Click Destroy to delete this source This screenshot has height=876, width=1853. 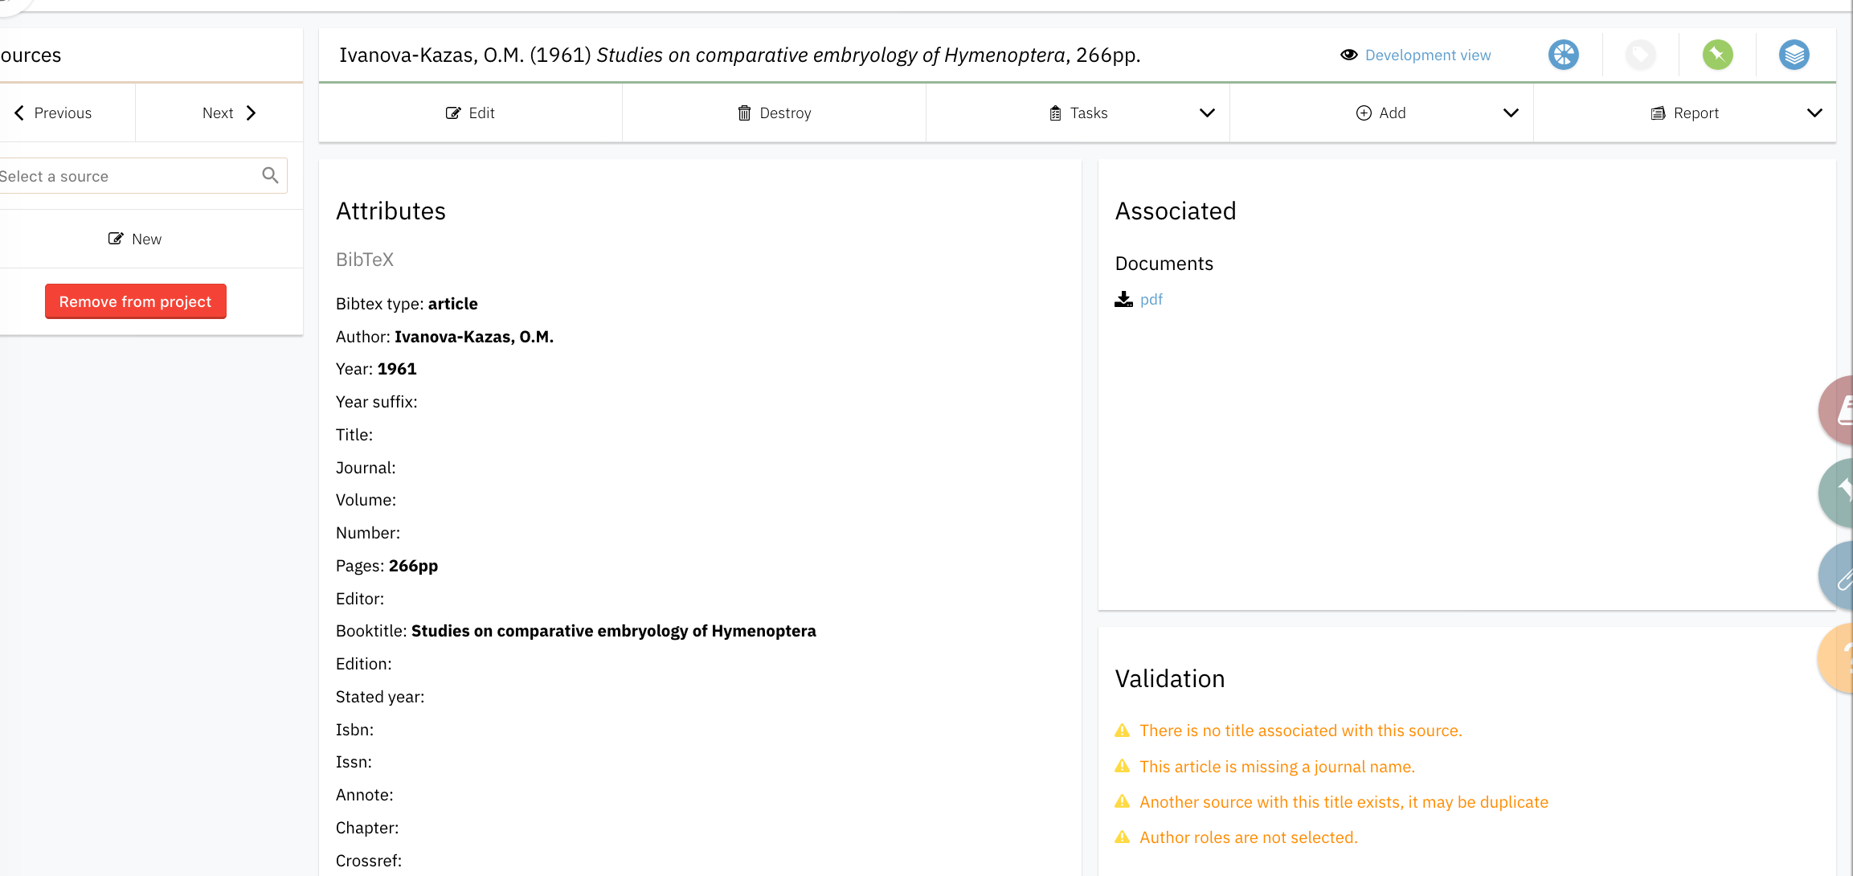774,113
